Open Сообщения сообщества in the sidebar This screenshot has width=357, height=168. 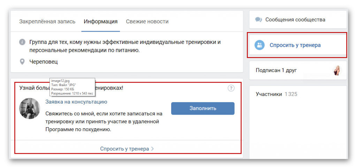295,20
